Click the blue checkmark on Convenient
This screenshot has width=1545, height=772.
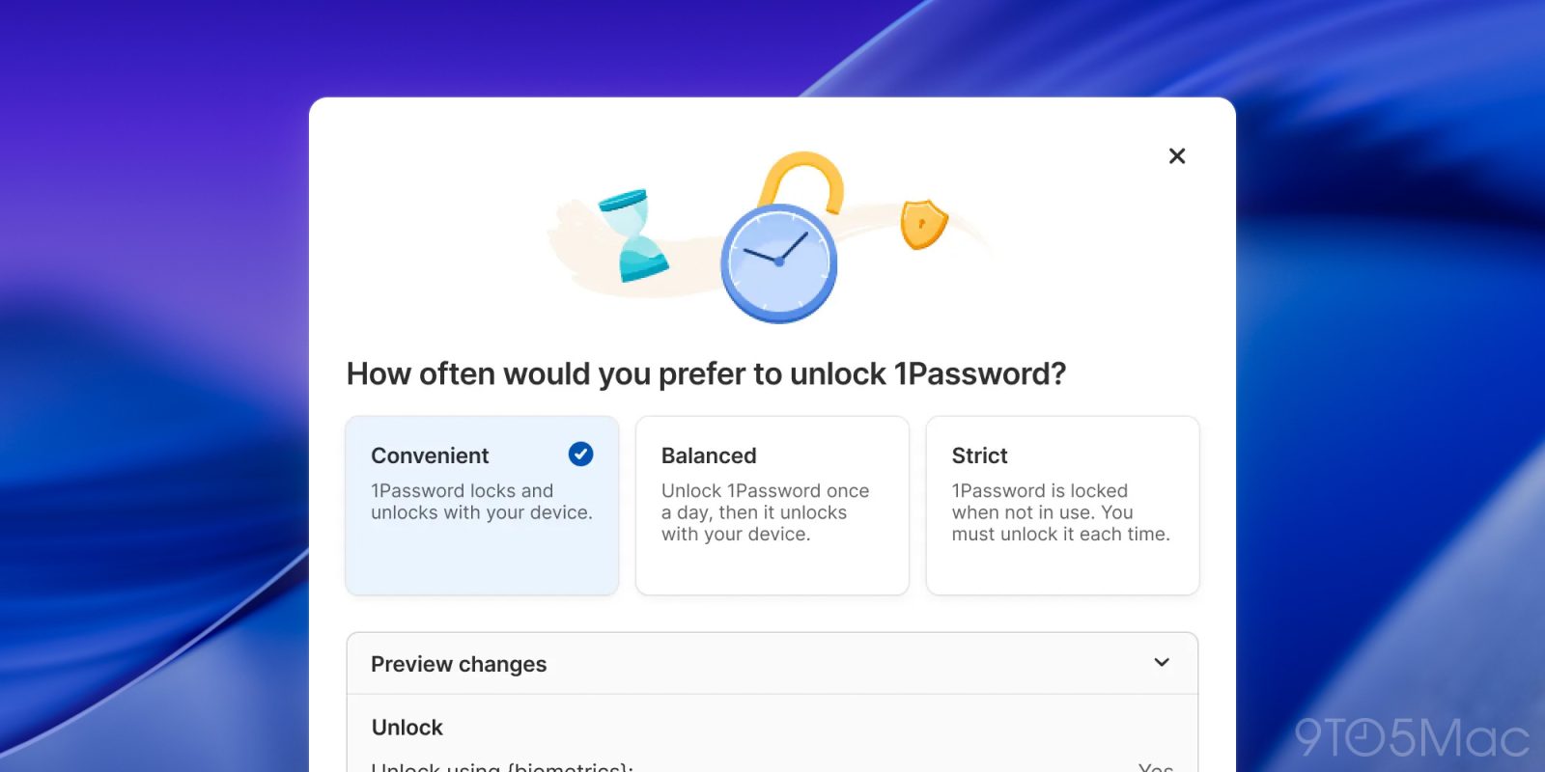tap(580, 454)
